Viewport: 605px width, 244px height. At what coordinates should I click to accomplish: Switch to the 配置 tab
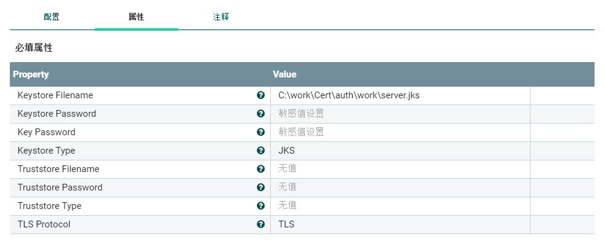point(52,17)
